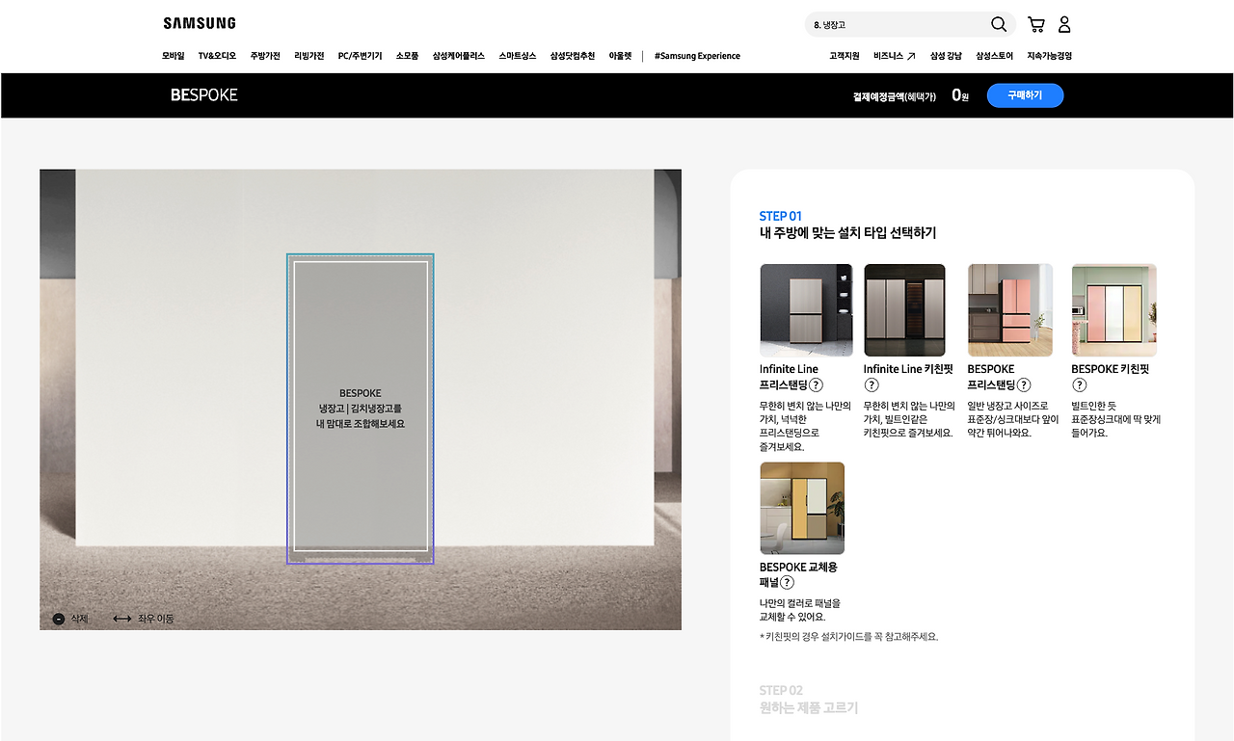This screenshot has width=1234, height=741.
Task: Open the 스마트싱스 menu
Action: [518, 56]
